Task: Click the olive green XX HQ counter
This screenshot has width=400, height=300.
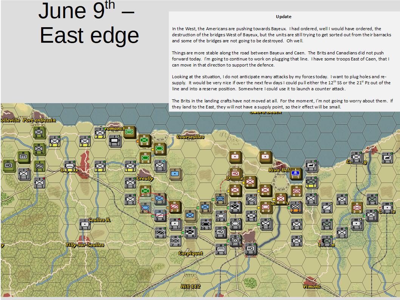Action: point(8,165)
